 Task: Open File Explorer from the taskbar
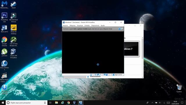click(x=56, y=103)
